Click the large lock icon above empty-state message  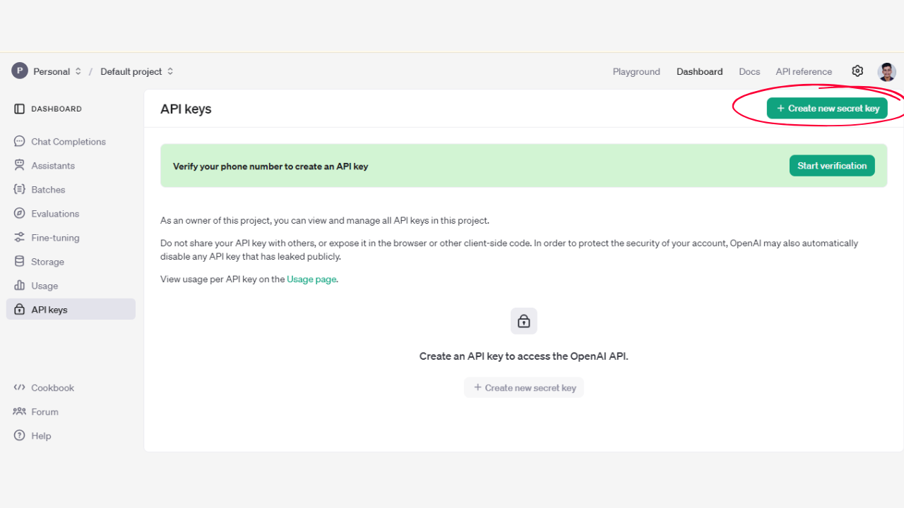point(524,321)
